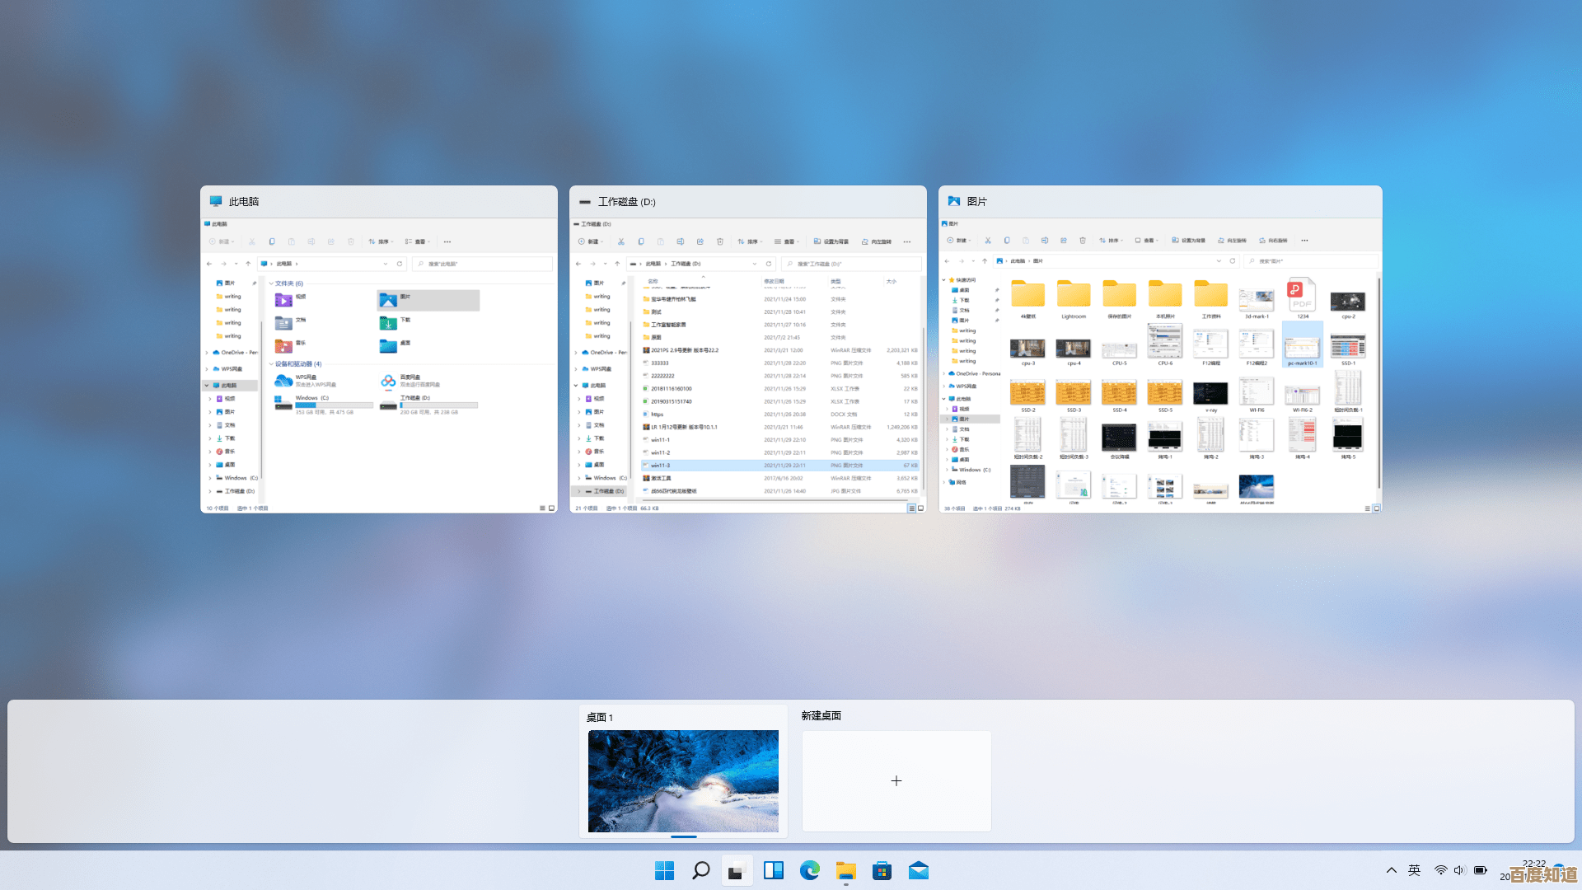1582x890 pixels.
Task: Select the 桌面 1 virtual desktop
Action: click(x=683, y=780)
